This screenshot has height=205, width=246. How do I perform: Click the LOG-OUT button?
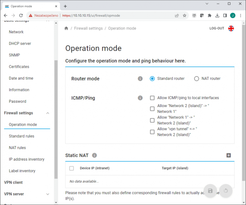[x=217, y=28]
